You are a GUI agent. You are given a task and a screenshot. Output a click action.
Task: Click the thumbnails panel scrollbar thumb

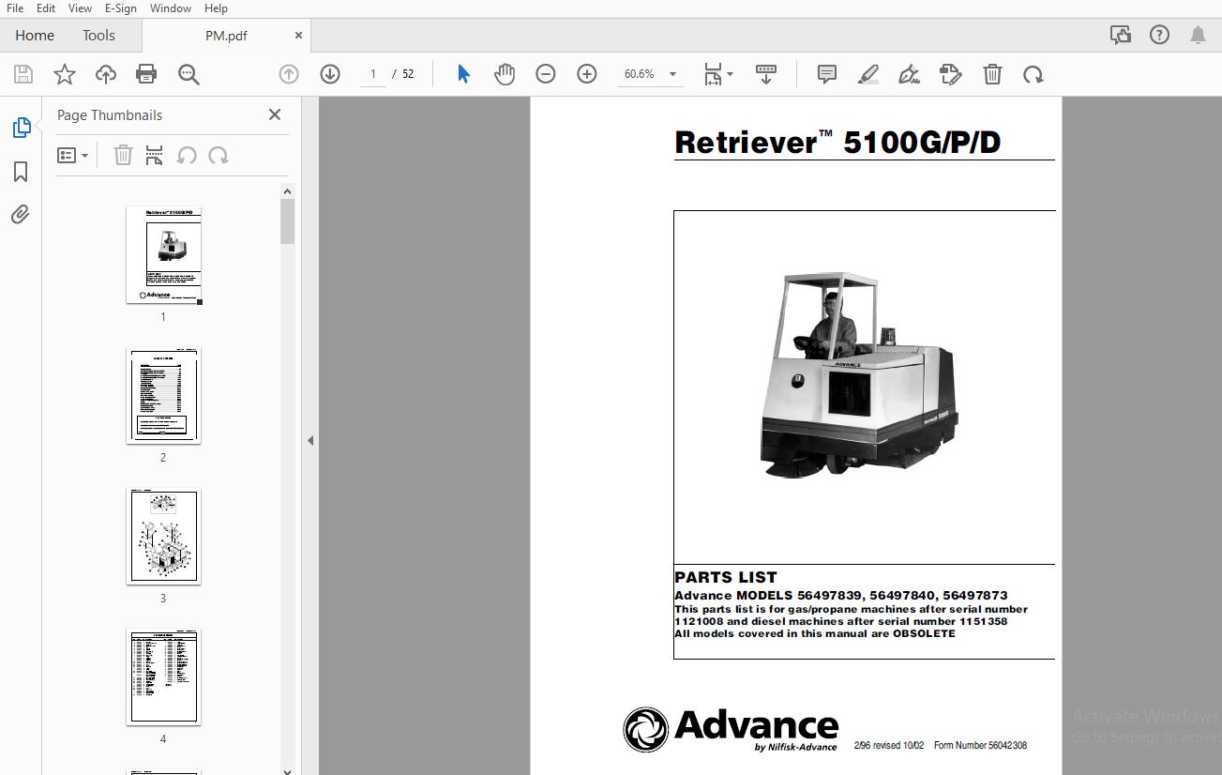coord(288,221)
